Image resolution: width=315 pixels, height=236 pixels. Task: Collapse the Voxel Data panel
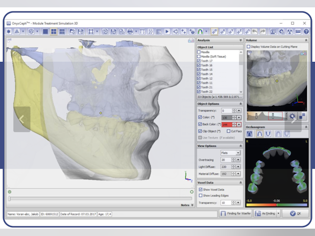point(240,183)
